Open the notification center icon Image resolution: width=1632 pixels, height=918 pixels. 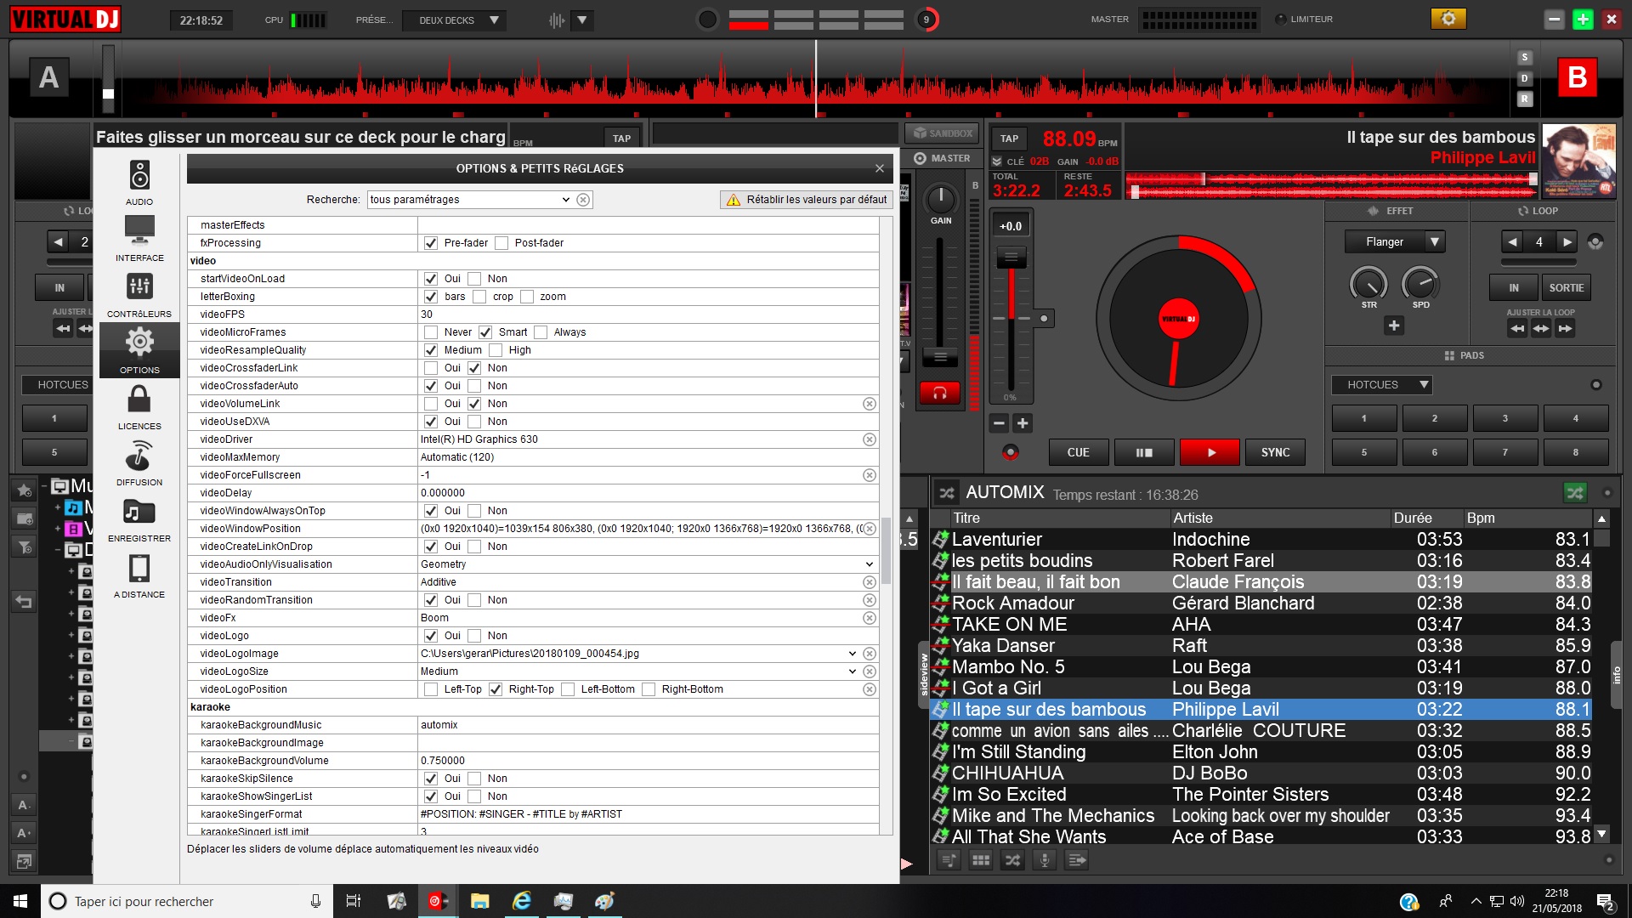point(1606,902)
